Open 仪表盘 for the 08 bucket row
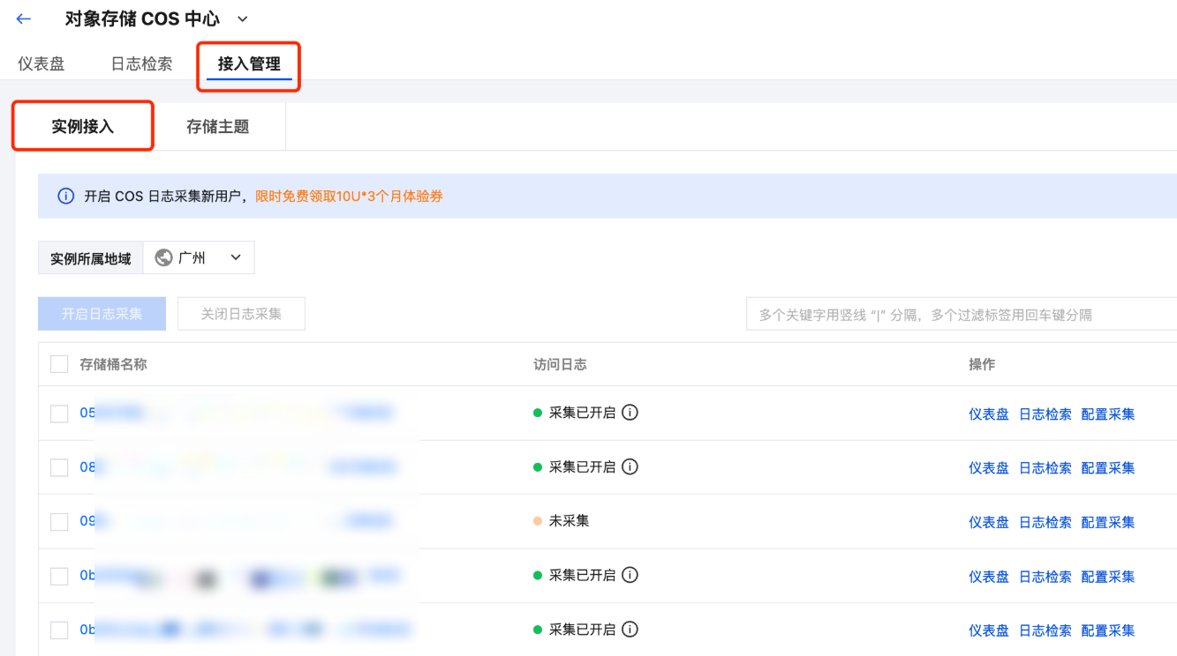The height and width of the screenshot is (656, 1177). 989,468
